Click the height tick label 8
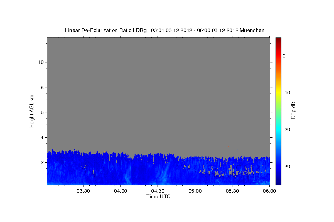334x222 pixels. tap(42, 87)
